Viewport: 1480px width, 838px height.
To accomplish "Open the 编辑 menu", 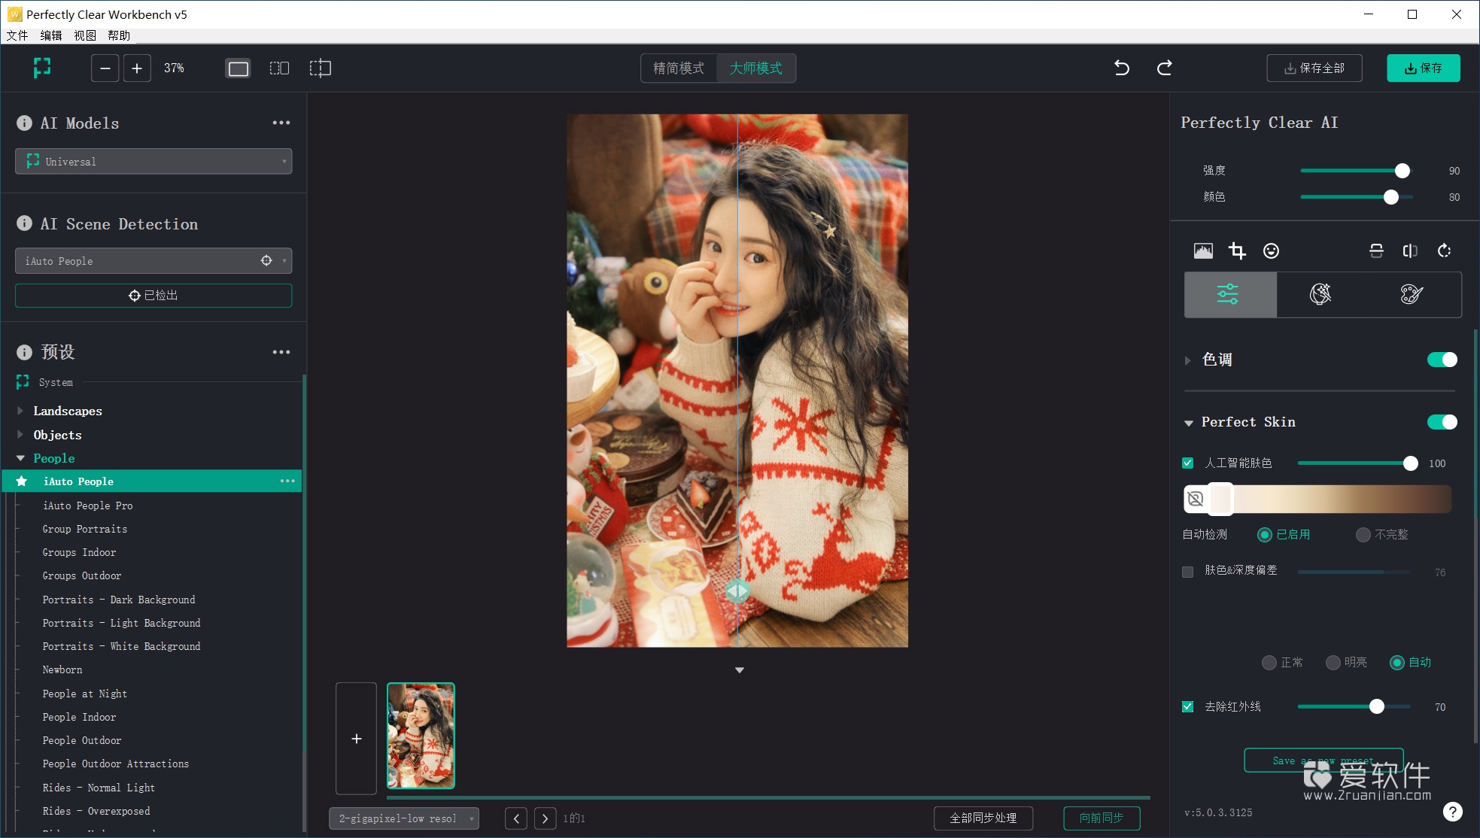I will tap(50, 35).
